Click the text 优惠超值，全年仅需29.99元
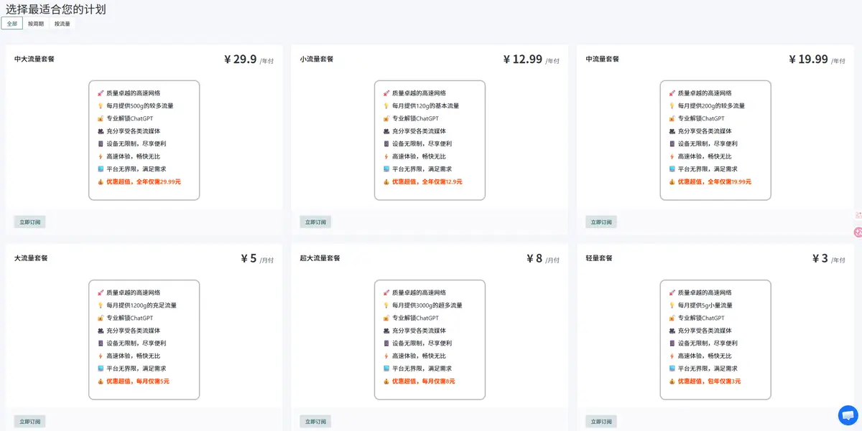This screenshot has width=862, height=431. pos(144,182)
